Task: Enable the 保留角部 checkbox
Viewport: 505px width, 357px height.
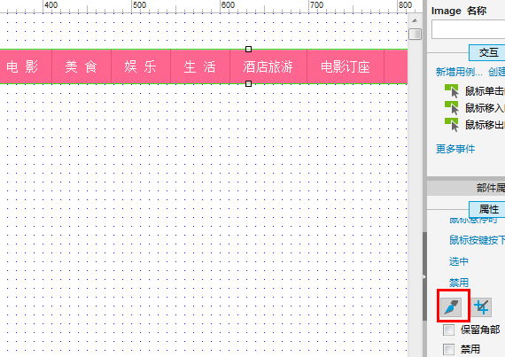Action: (x=448, y=330)
